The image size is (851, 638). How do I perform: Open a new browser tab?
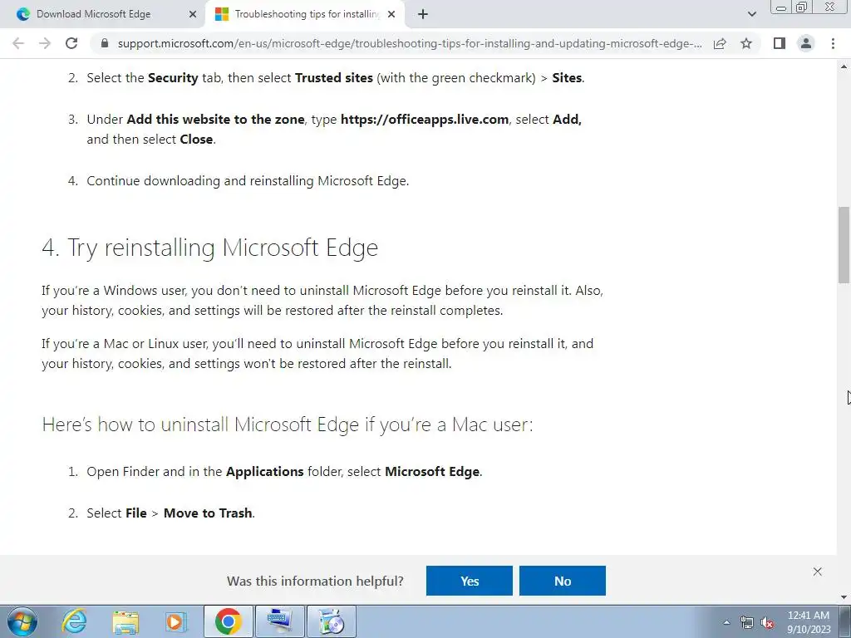(x=423, y=15)
